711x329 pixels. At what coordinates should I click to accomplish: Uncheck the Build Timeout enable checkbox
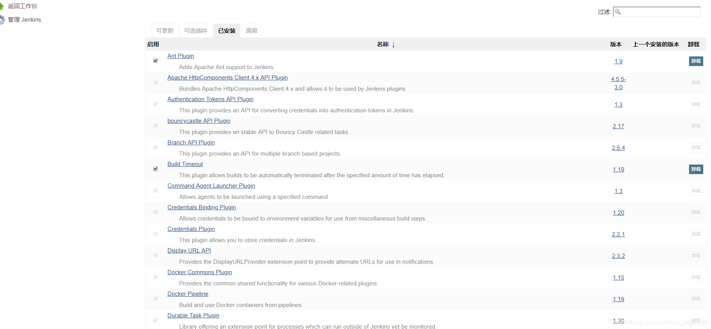156,169
